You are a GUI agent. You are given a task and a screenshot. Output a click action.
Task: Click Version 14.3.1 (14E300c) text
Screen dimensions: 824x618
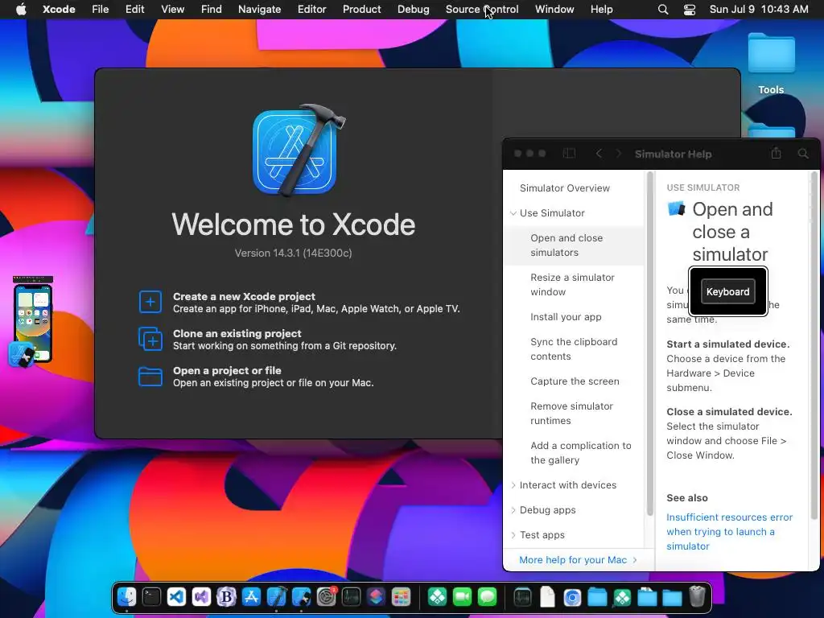click(x=293, y=253)
